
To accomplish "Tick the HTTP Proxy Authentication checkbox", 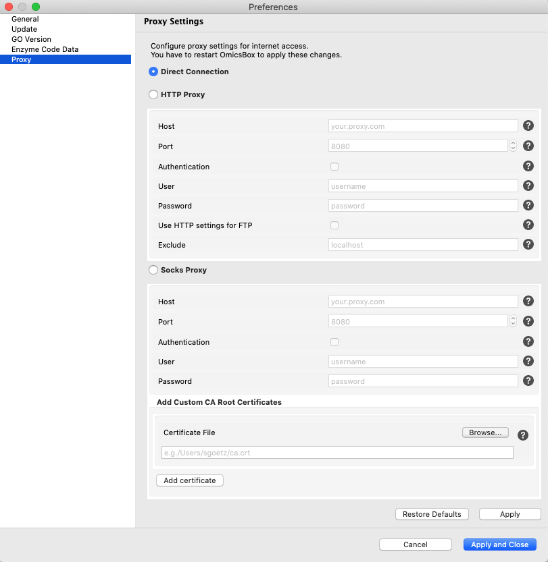I will point(334,167).
